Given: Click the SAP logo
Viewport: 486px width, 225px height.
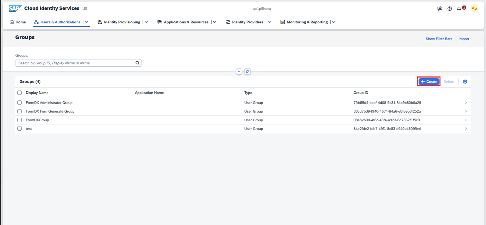Looking at the screenshot, I should (x=15, y=8).
